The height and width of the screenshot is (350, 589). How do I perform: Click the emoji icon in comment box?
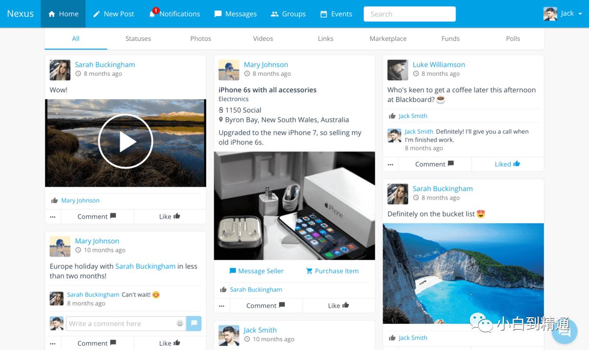click(180, 323)
